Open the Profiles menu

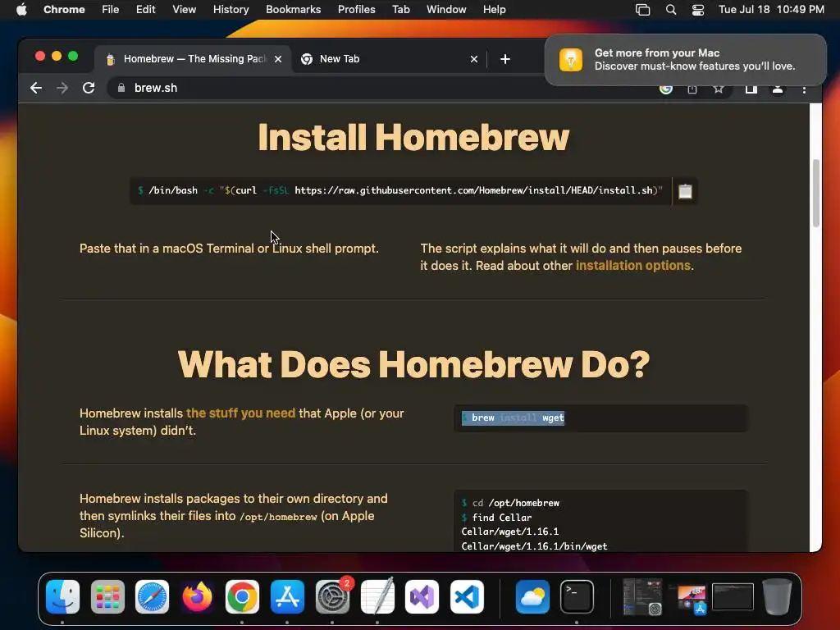click(x=356, y=10)
